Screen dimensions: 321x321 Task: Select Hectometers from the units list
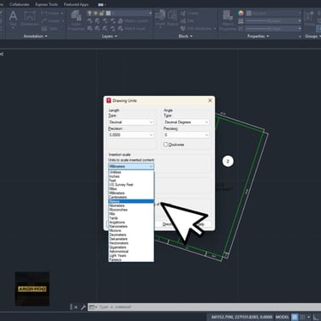pos(131,243)
